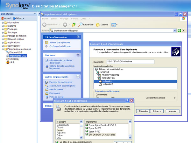Expand the Système folder
The height and width of the screenshot is (143, 191).
pyautogui.click(x=3, y=26)
